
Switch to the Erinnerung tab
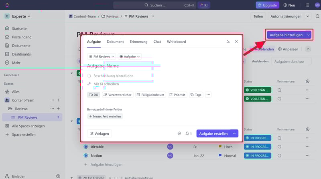138,42
